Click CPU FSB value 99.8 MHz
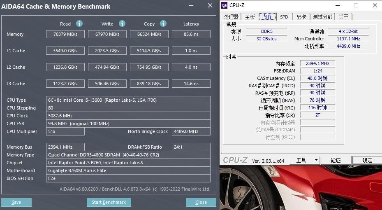 (128, 124)
